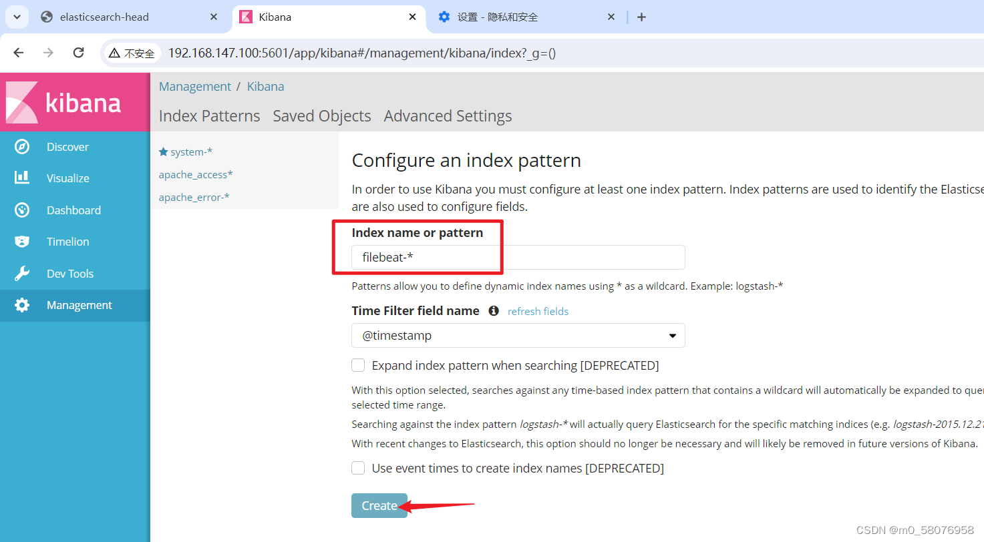
Task: Open a new browser tab
Action: (x=641, y=17)
